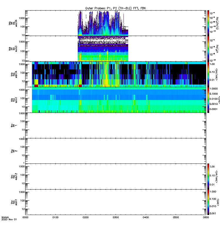Image resolution: width=220 pixels, height=234 pixels.
Task: Click the "0.001" value on thc scm1 color bar
Action: click(x=213, y=214)
